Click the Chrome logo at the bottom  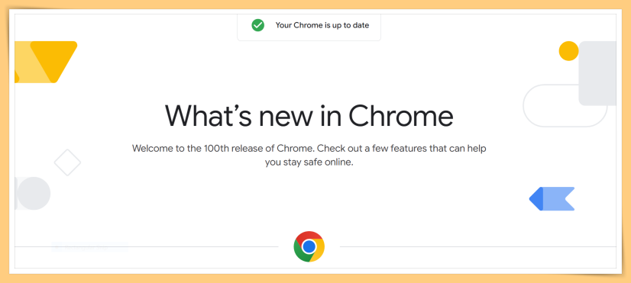(x=309, y=246)
